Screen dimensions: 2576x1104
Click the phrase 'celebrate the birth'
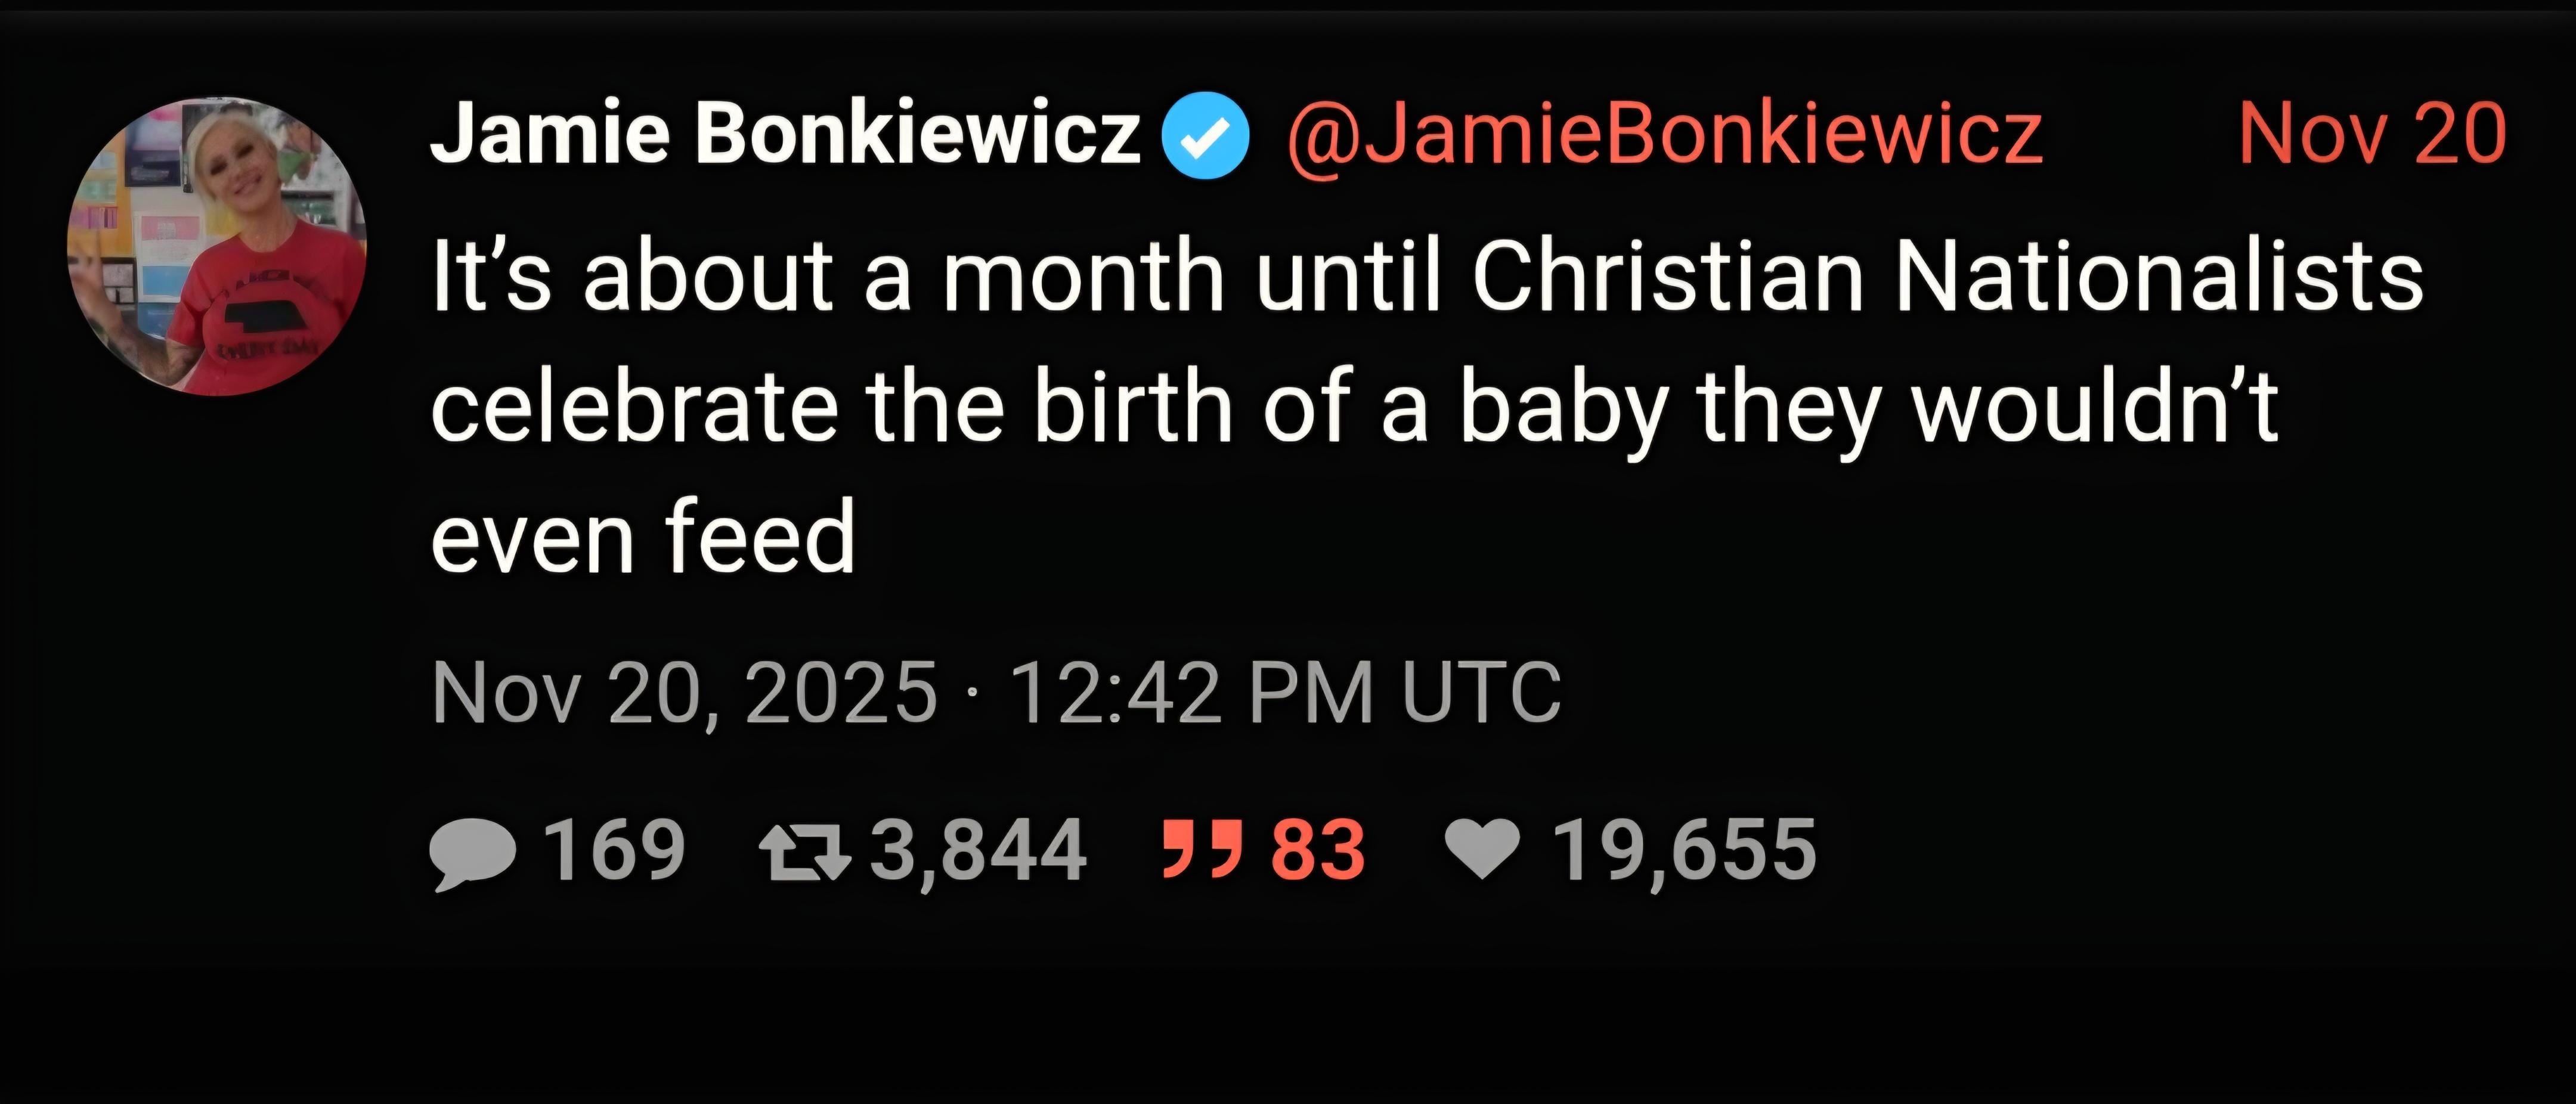[832, 407]
